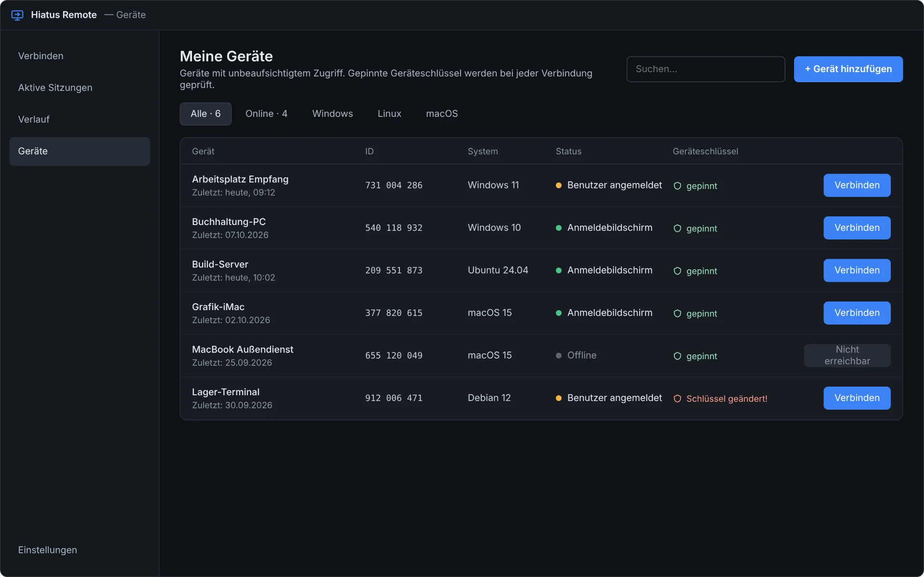Connect to Grafik-iMac with Verbinden
Screen dimensions: 924x577
(857, 313)
